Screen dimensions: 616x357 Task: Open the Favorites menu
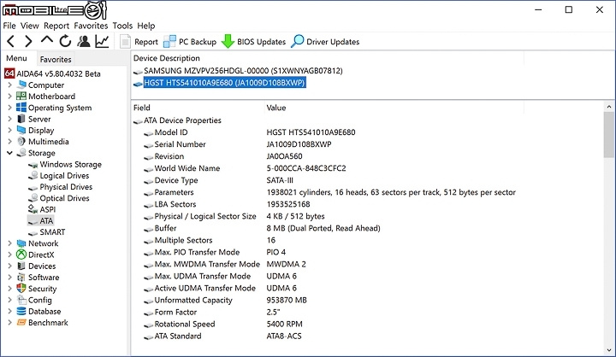tap(91, 26)
